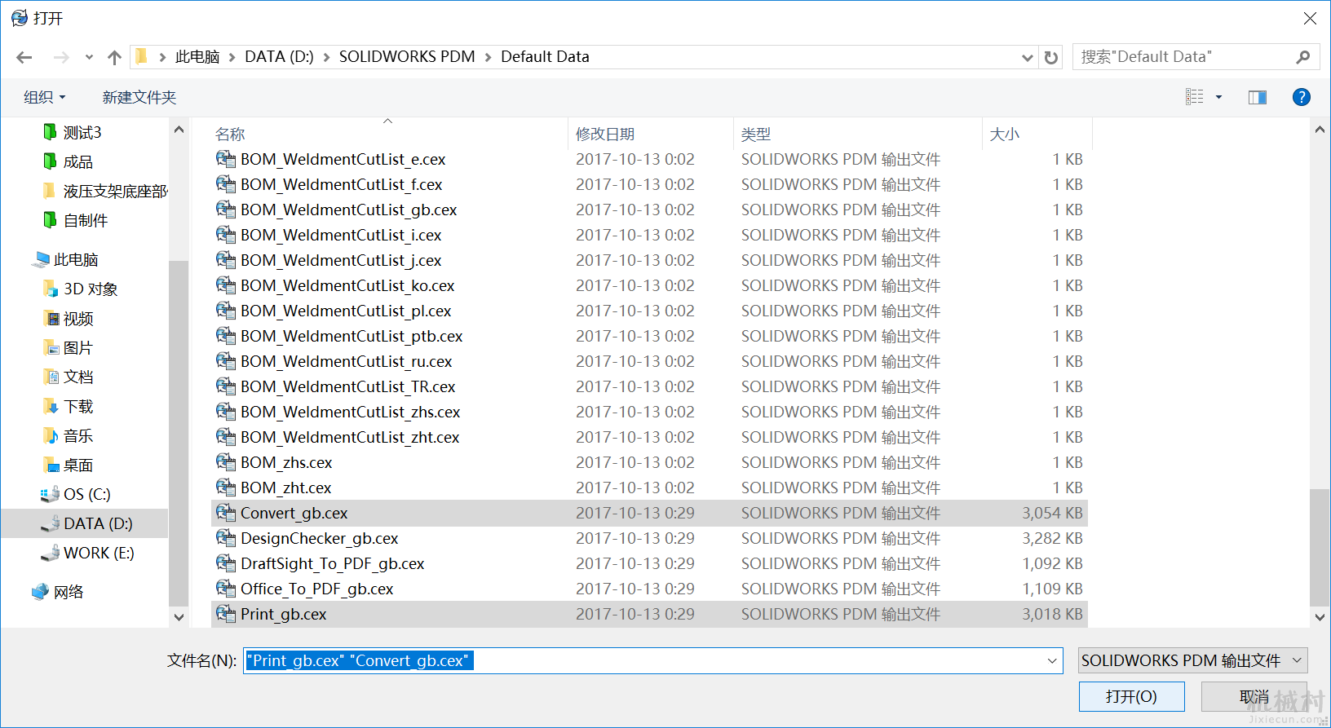Select 此电脑 in navigation tree
The width and height of the screenshot is (1331, 728).
[76, 259]
